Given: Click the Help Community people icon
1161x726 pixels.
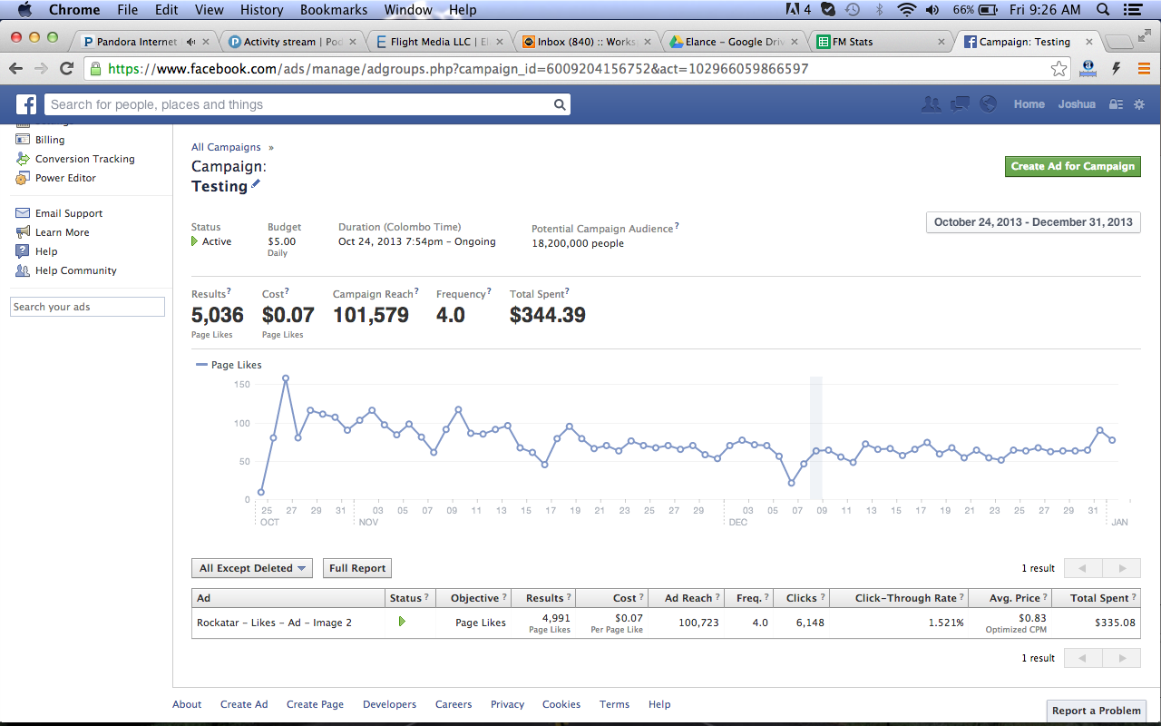Looking at the screenshot, I should tap(23, 270).
